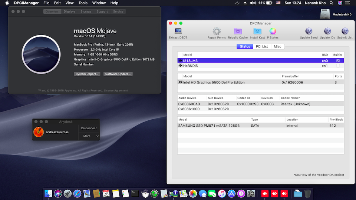Screen dimensions: 356x200
Task: Open App Store from the Dock
Action: [x=231, y=194]
